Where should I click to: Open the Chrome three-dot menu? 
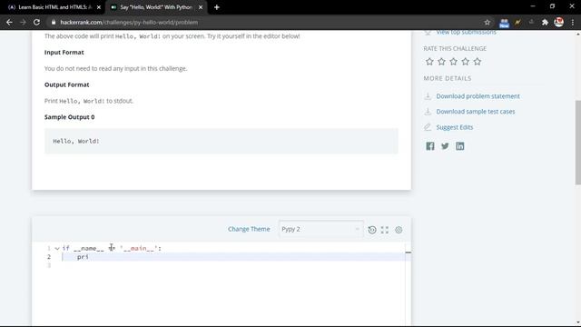pyautogui.click(x=573, y=23)
